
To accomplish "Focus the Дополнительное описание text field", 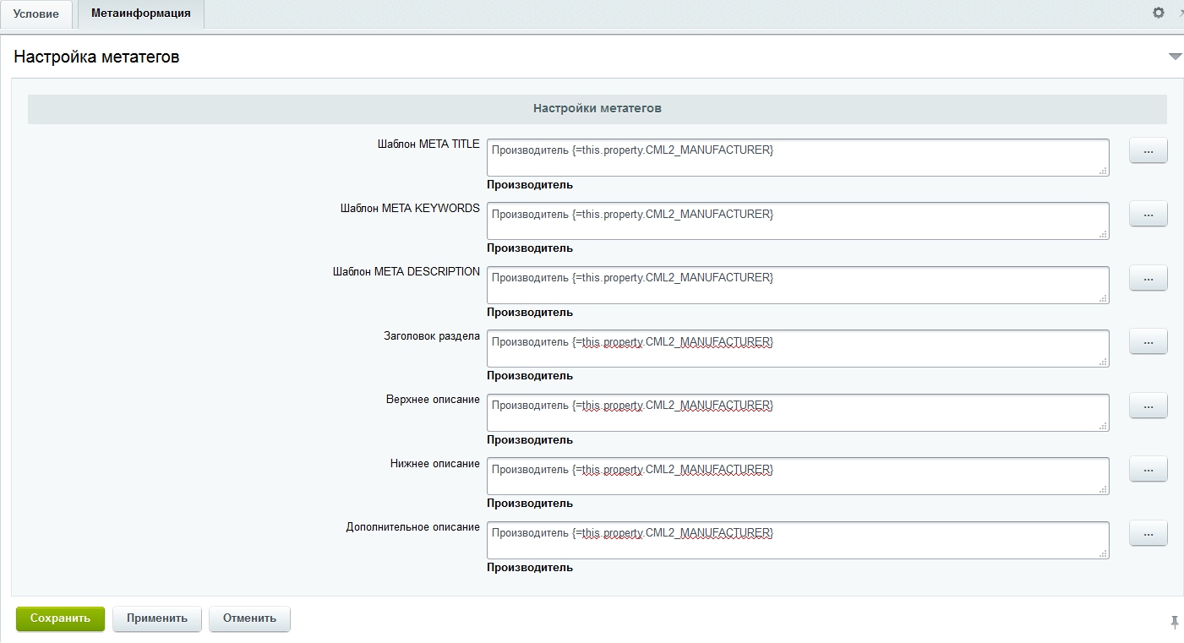I will (798, 540).
